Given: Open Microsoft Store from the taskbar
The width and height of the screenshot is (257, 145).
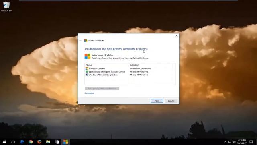Looking at the screenshot, I should tap(57, 142).
